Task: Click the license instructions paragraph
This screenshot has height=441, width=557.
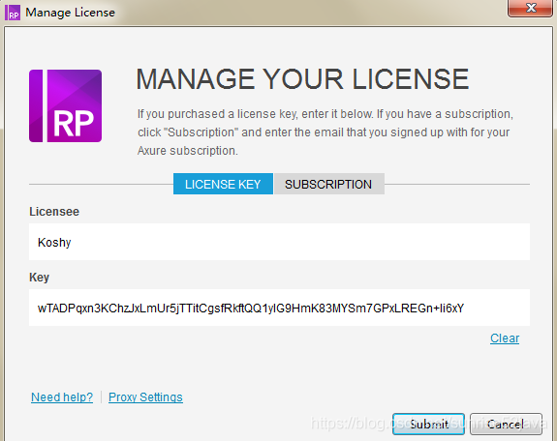Action: tap(325, 132)
